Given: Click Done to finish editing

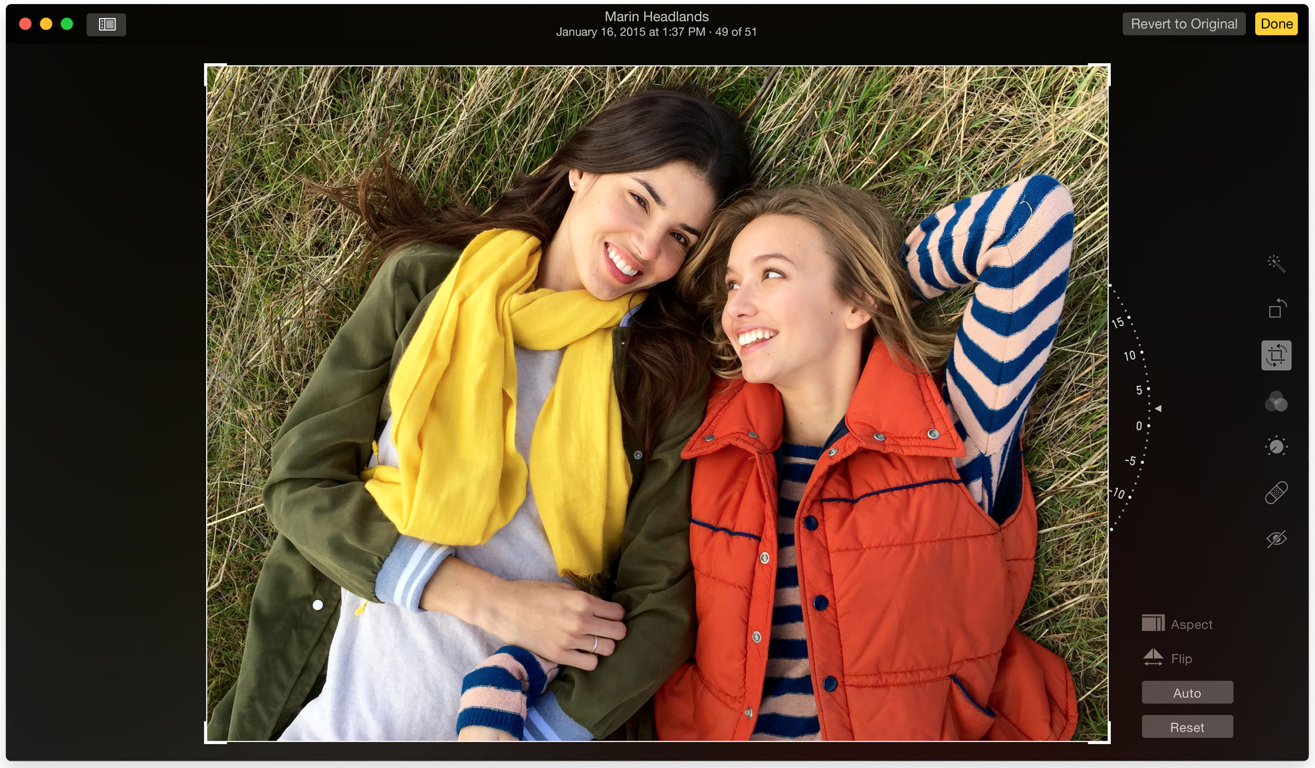Looking at the screenshot, I should [x=1276, y=23].
